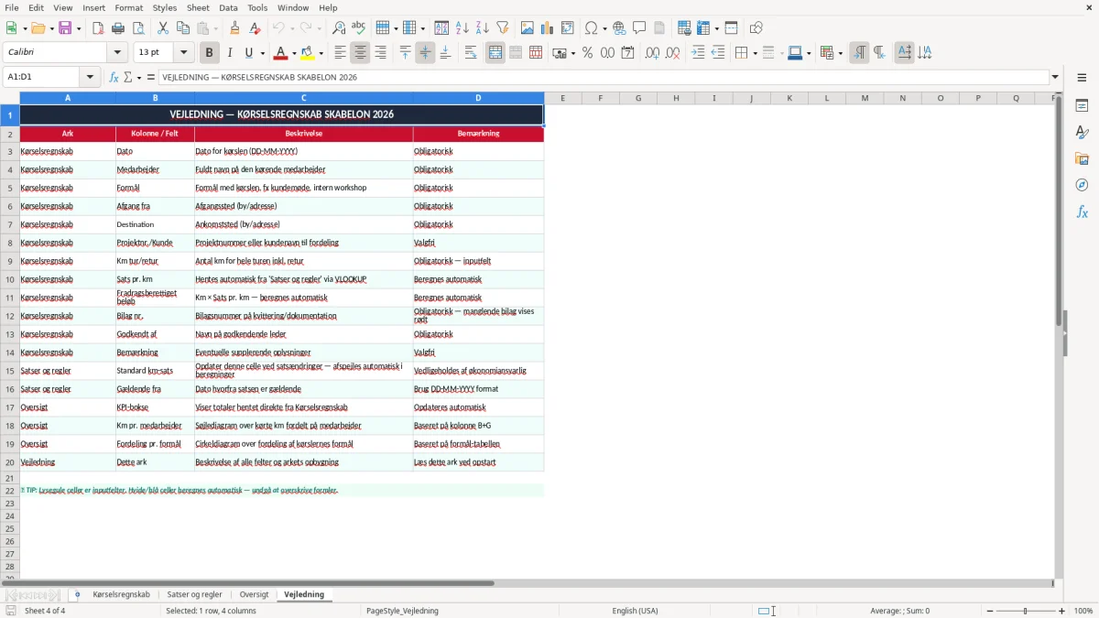The height and width of the screenshot is (618, 1099).
Task: Open the Data menu
Action: click(228, 7)
